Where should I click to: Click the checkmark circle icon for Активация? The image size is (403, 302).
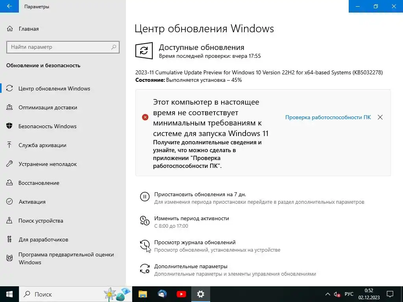click(9, 202)
